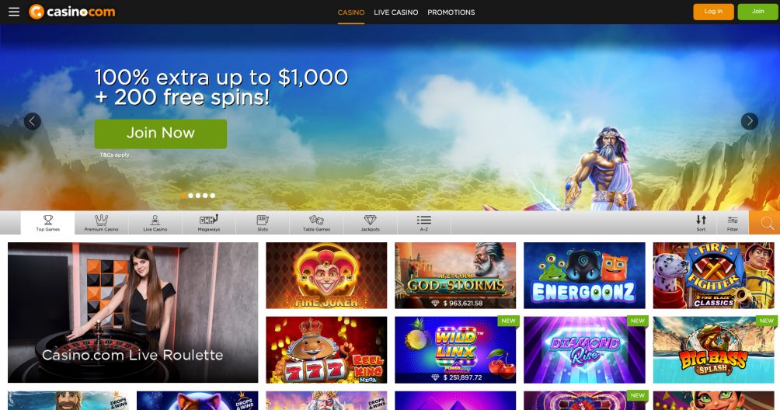Open Premium Casino crown category

pyautogui.click(x=102, y=223)
